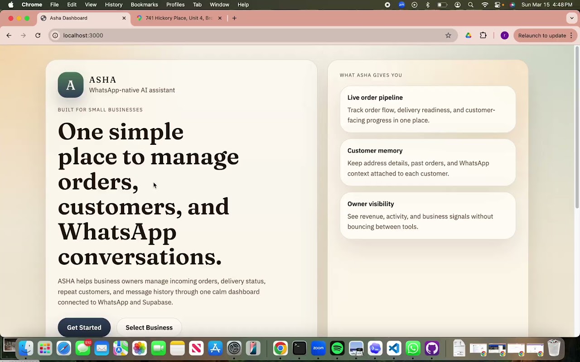Click the ASHA logo icon
Image resolution: width=580 pixels, height=362 pixels.
click(71, 85)
